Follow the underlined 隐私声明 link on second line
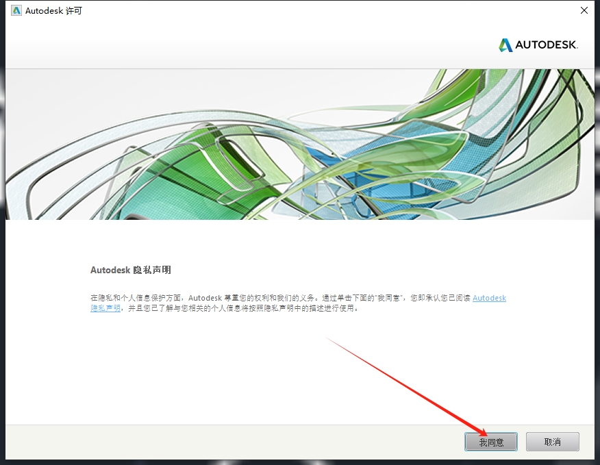600x465 pixels. [x=105, y=308]
